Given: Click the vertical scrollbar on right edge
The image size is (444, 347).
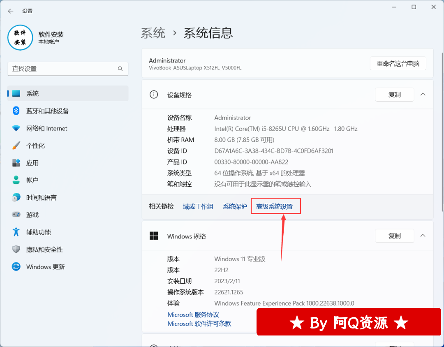Looking at the screenshot, I should [442, 132].
